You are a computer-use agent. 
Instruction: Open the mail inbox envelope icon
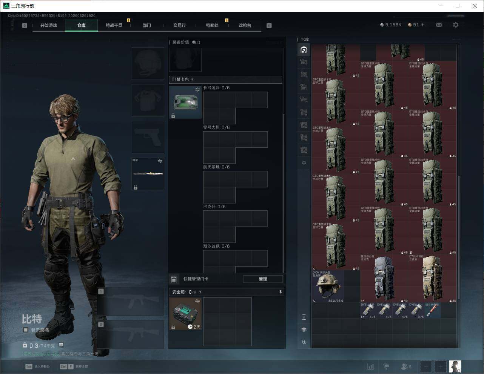coord(439,25)
